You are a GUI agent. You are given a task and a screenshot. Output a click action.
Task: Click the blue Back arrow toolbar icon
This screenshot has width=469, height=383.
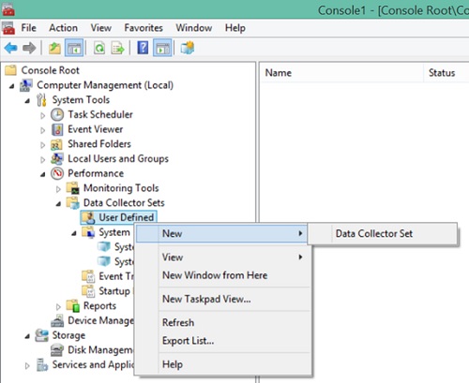coord(11,48)
